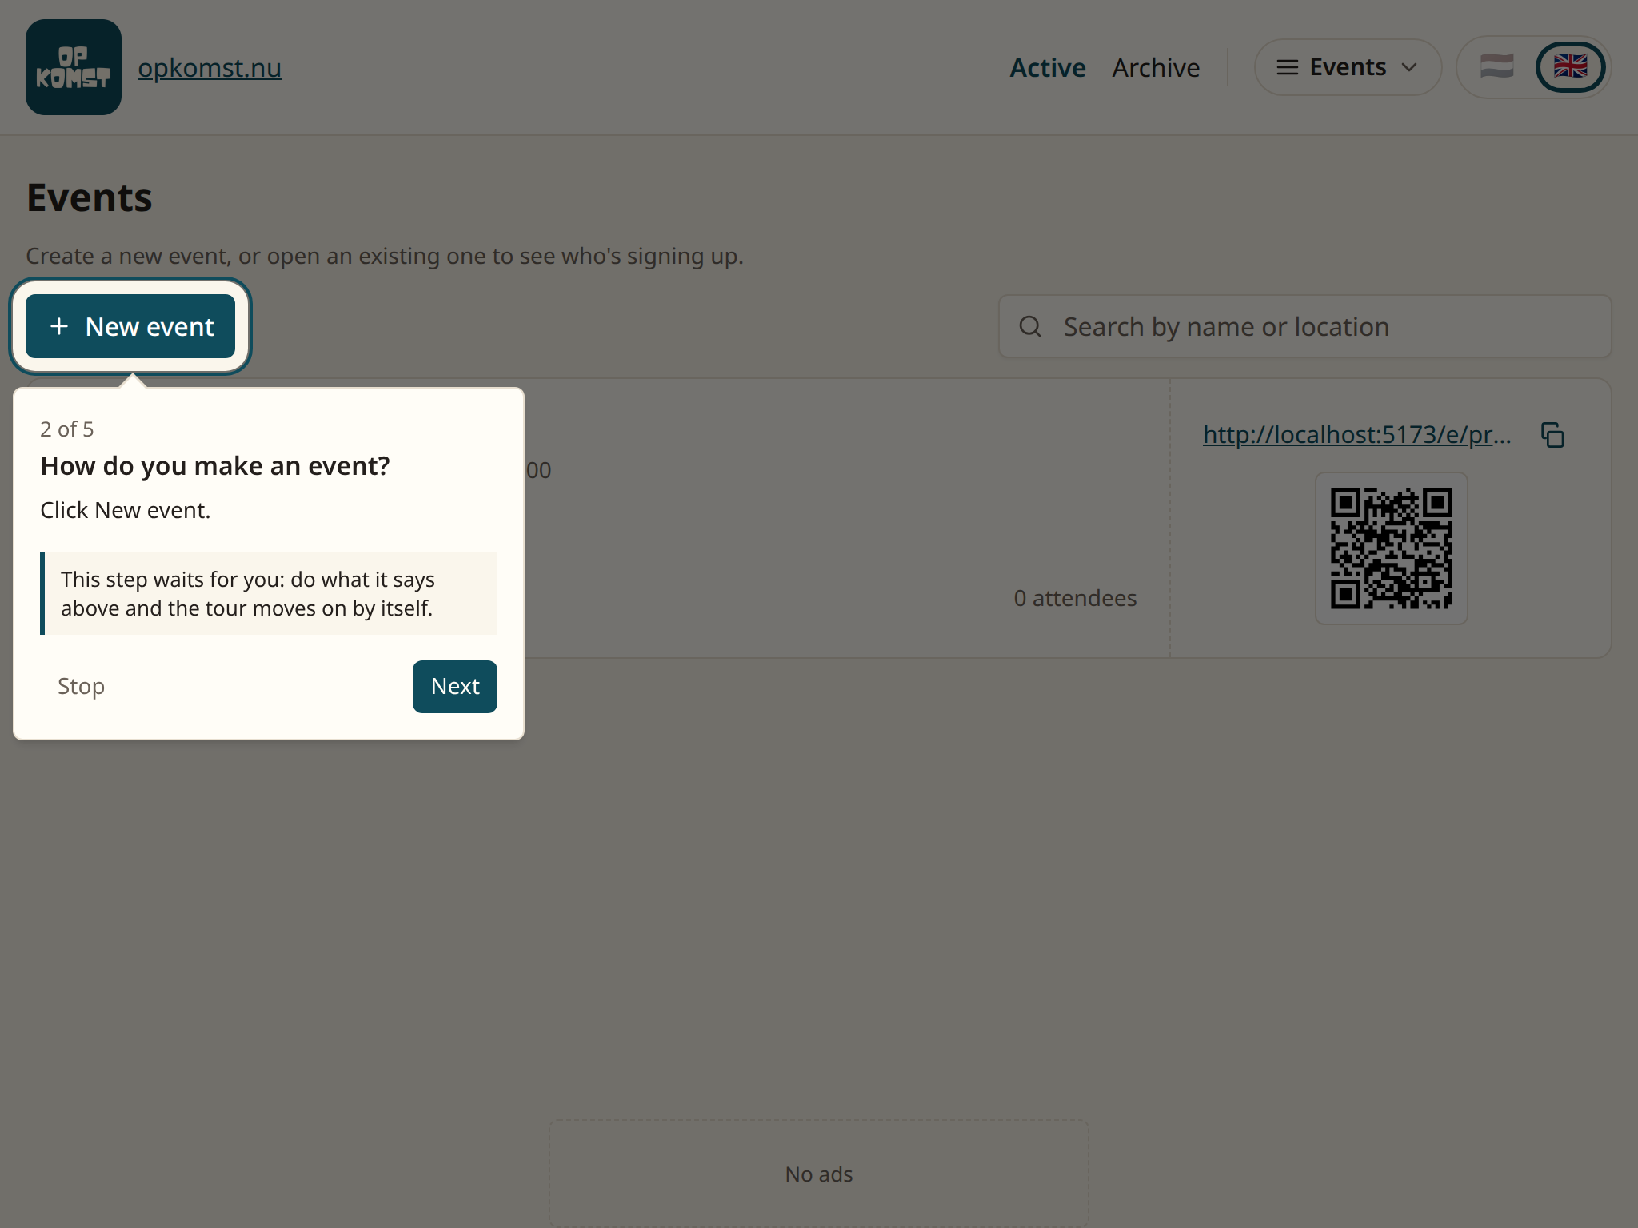The image size is (1638, 1228).
Task: Click the '2 of 5' step counter
Action: (67, 429)
